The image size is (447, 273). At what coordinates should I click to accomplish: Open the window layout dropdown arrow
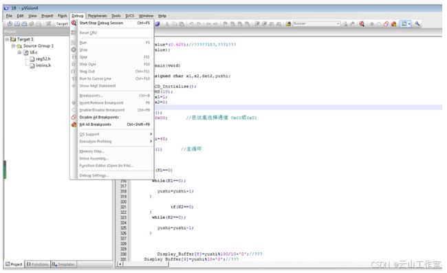[409, 24]
